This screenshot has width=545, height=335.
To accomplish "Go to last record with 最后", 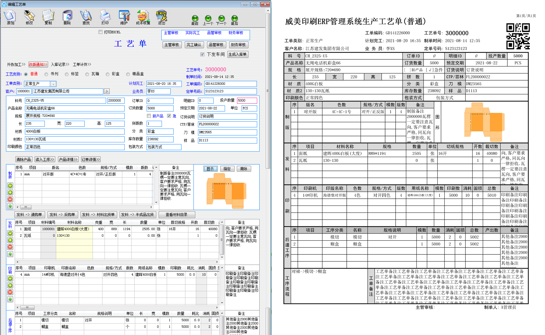I will click(x=235, y=20).
